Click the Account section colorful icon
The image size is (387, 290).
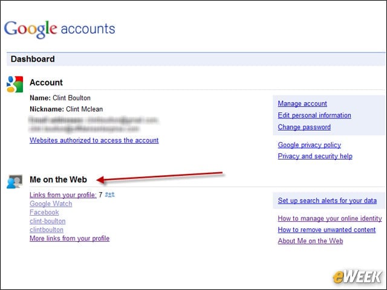pos(15,84)
